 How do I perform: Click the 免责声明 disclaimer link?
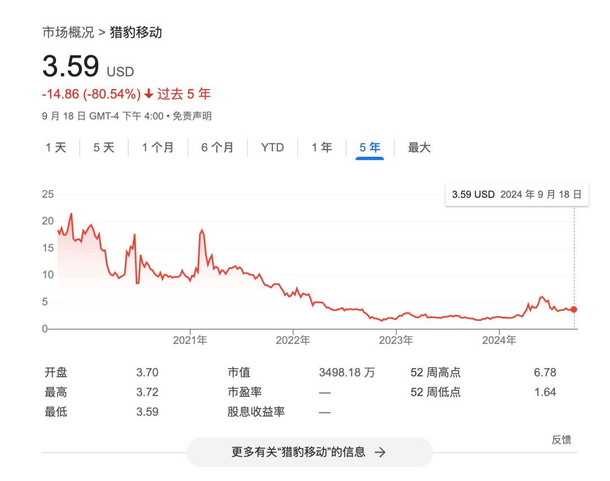click(192, 116)
